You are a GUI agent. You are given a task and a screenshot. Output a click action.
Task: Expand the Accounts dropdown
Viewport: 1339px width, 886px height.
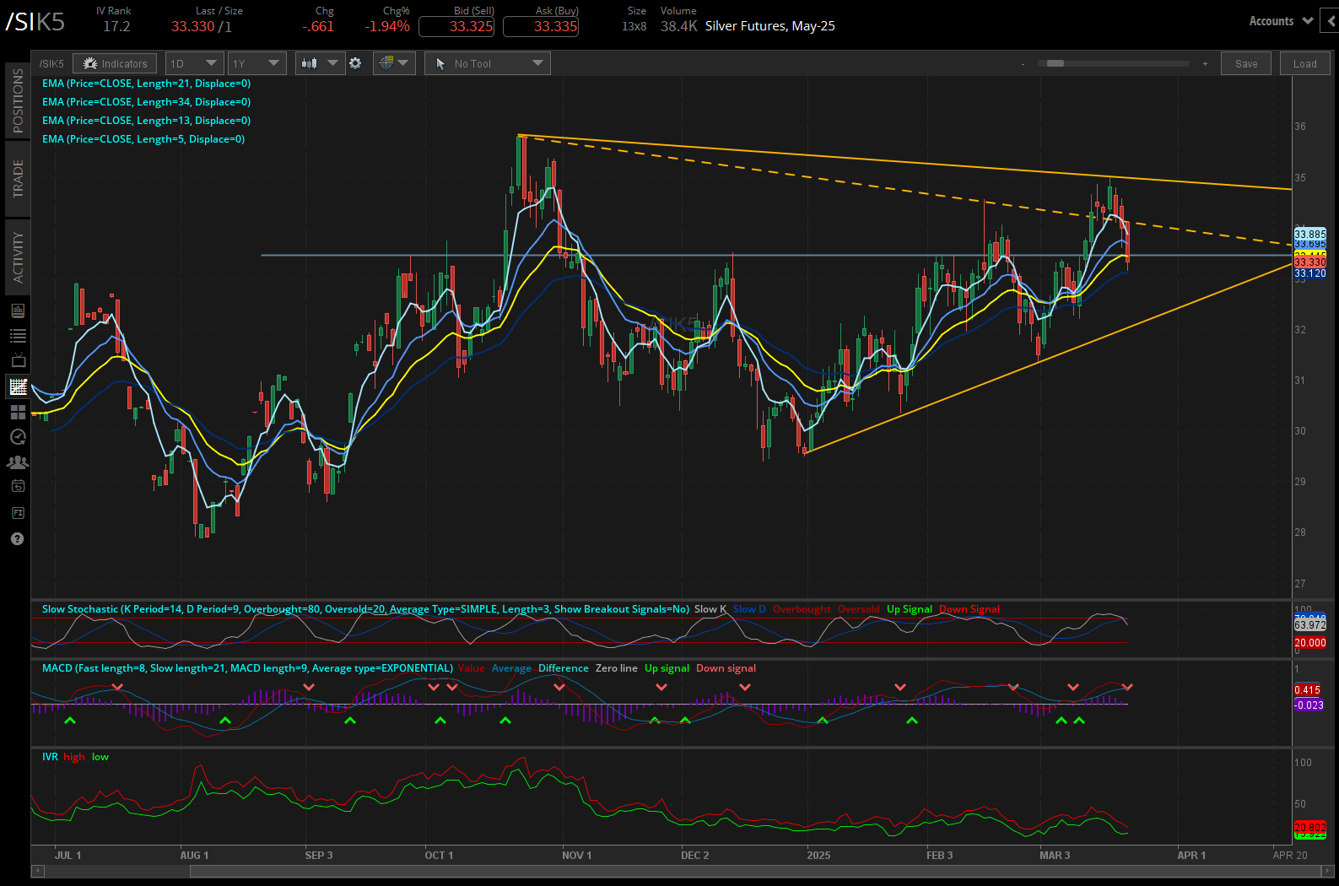pyautogui.click(x=1281, y=21)
